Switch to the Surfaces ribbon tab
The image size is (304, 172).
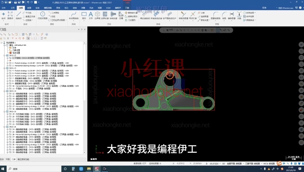[x=29, y=8]
